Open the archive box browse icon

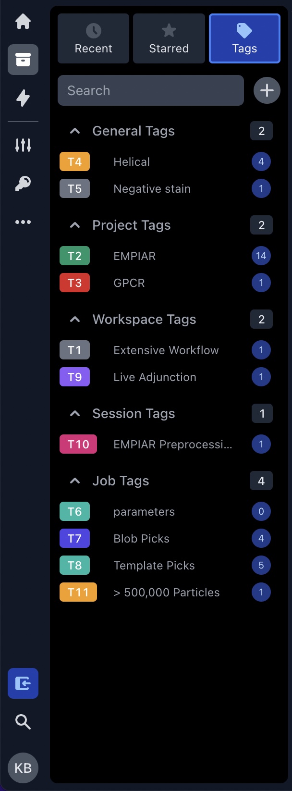tap(23, 60)
